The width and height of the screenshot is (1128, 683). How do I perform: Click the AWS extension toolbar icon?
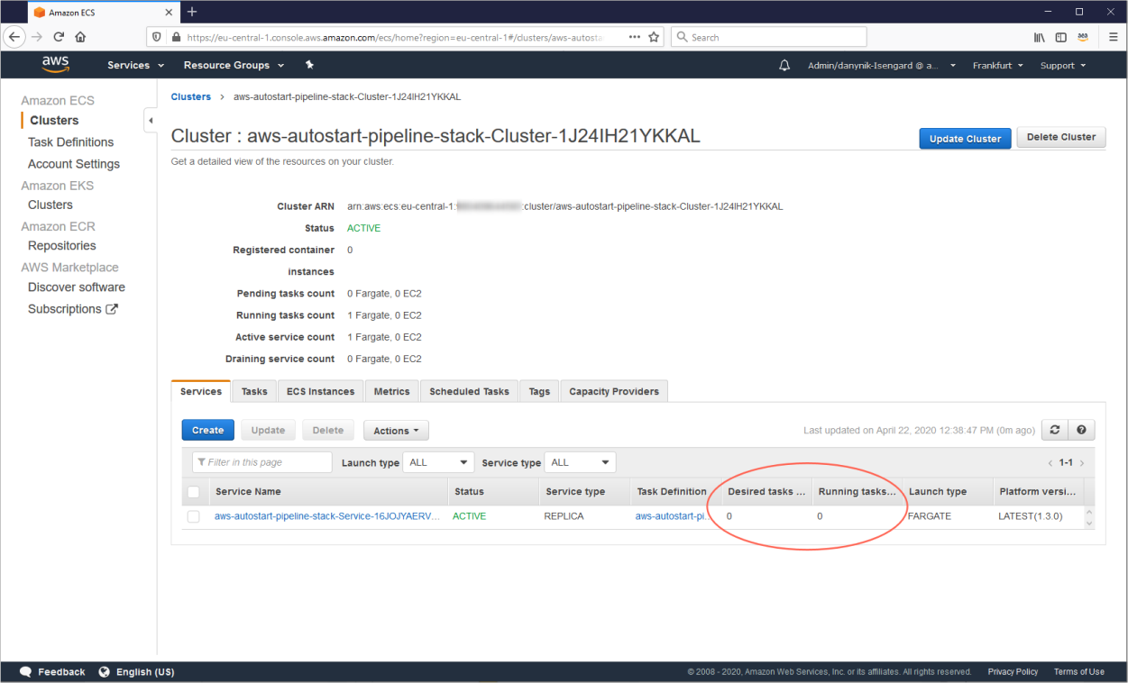point(1084,37)
